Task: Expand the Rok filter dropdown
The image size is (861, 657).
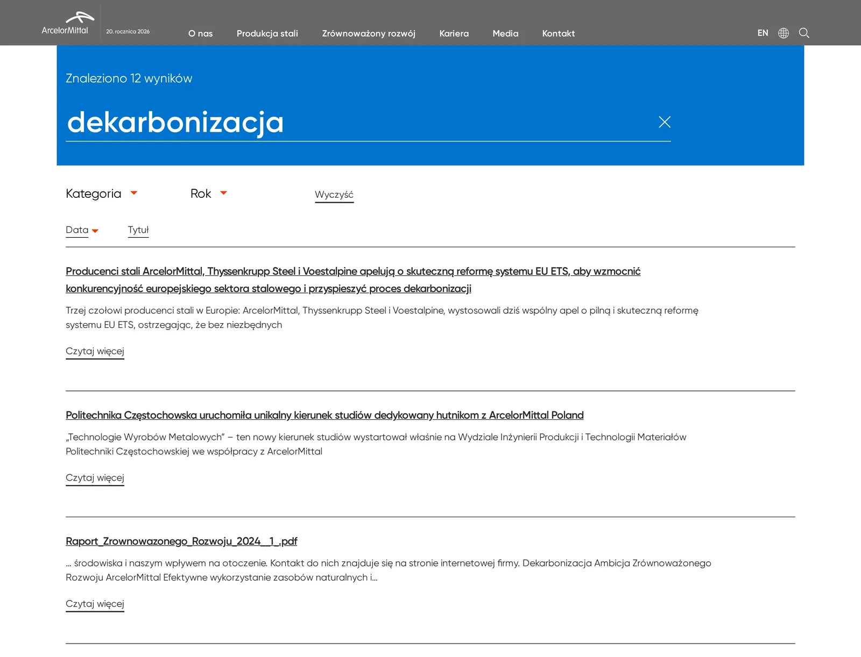Action: pos(209,194)
